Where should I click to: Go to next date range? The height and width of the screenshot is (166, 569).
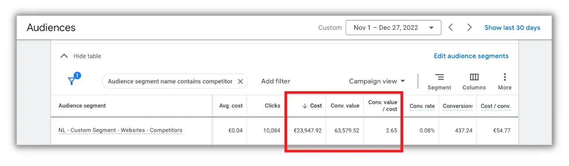pos(469,28)
